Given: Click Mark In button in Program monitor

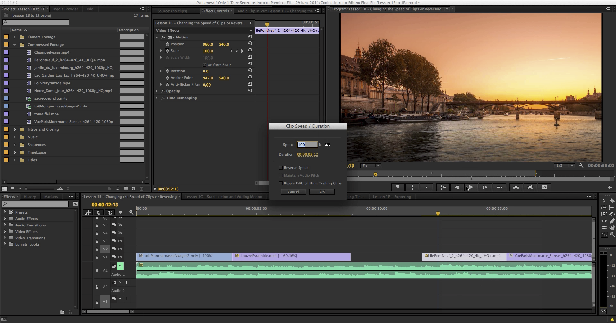Looking at the screenshot, I should [x=412, y=187].
